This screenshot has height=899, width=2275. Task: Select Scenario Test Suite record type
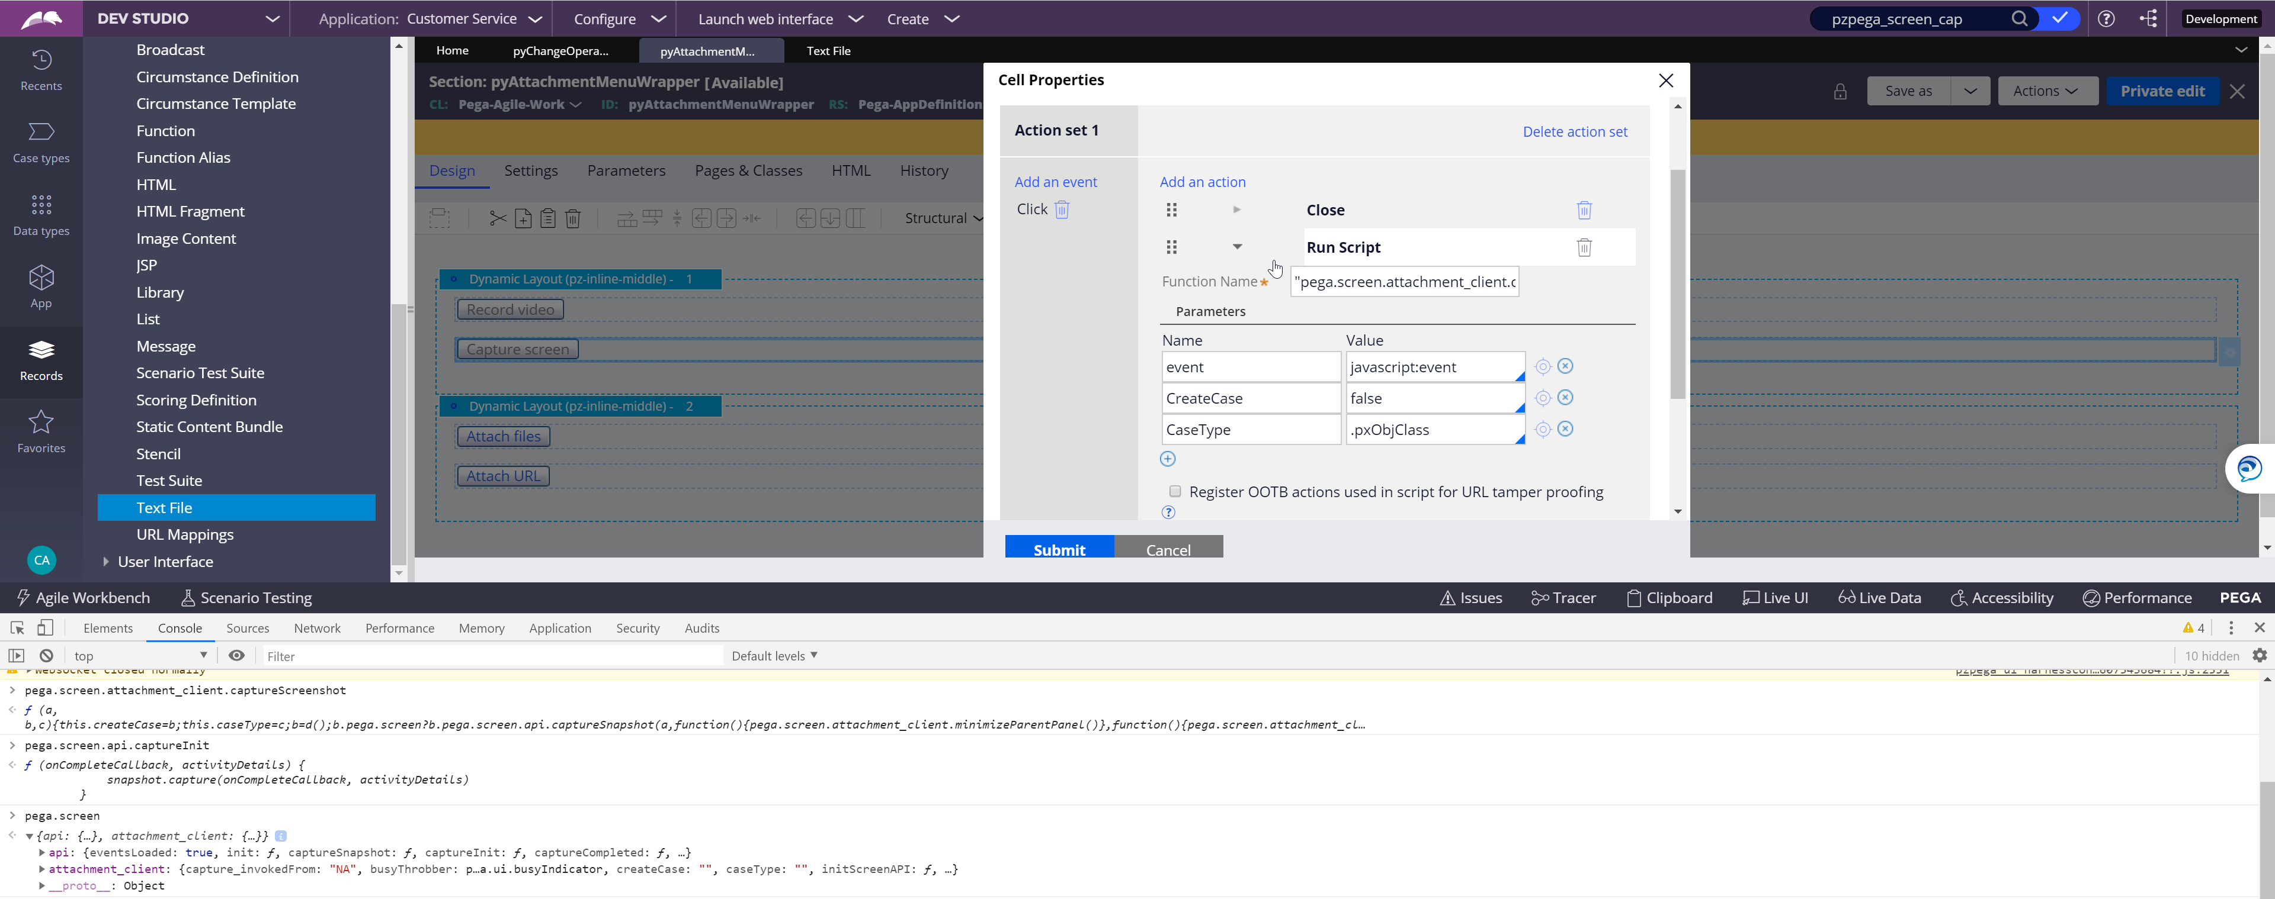click(200, 372)
